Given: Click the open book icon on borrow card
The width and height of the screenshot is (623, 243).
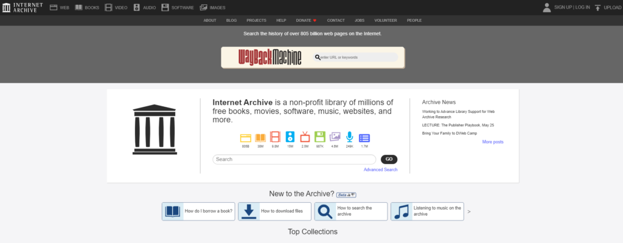Looking at the screenshot, I should point(173,211).
